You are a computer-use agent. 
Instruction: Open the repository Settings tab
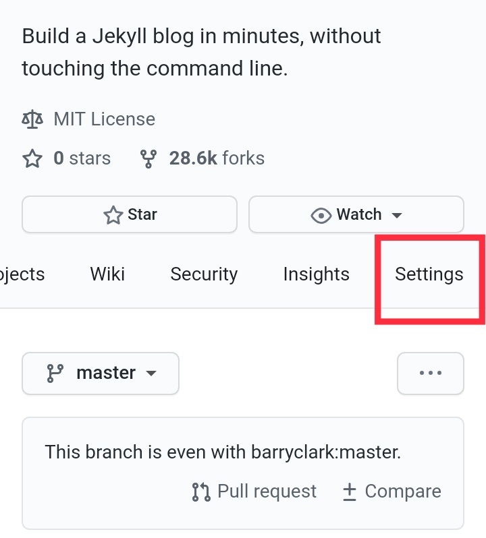click(x=429, y=274)
